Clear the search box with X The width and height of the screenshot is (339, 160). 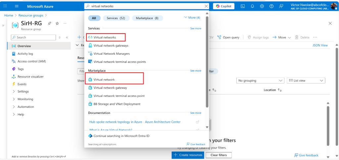[x=207, y=6]
